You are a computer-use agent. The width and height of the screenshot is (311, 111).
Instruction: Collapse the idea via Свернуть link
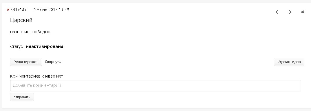click(x=53, y=62)
